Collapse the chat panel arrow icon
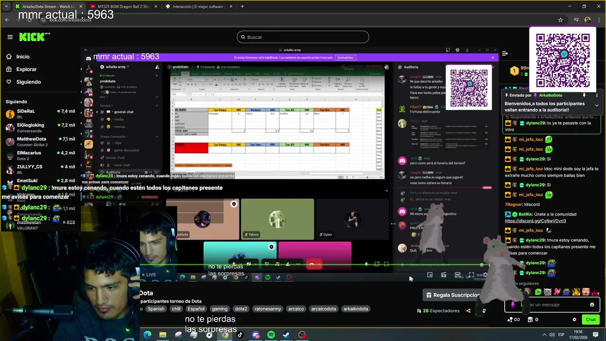606x341 pixels. pyautogui.click(x=505, y=54)
